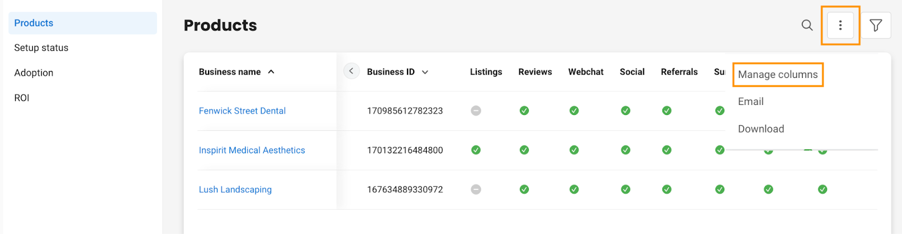Choose Download from the options menu
This screenshot has width=902, height=234.
click(x=761, y=129)
